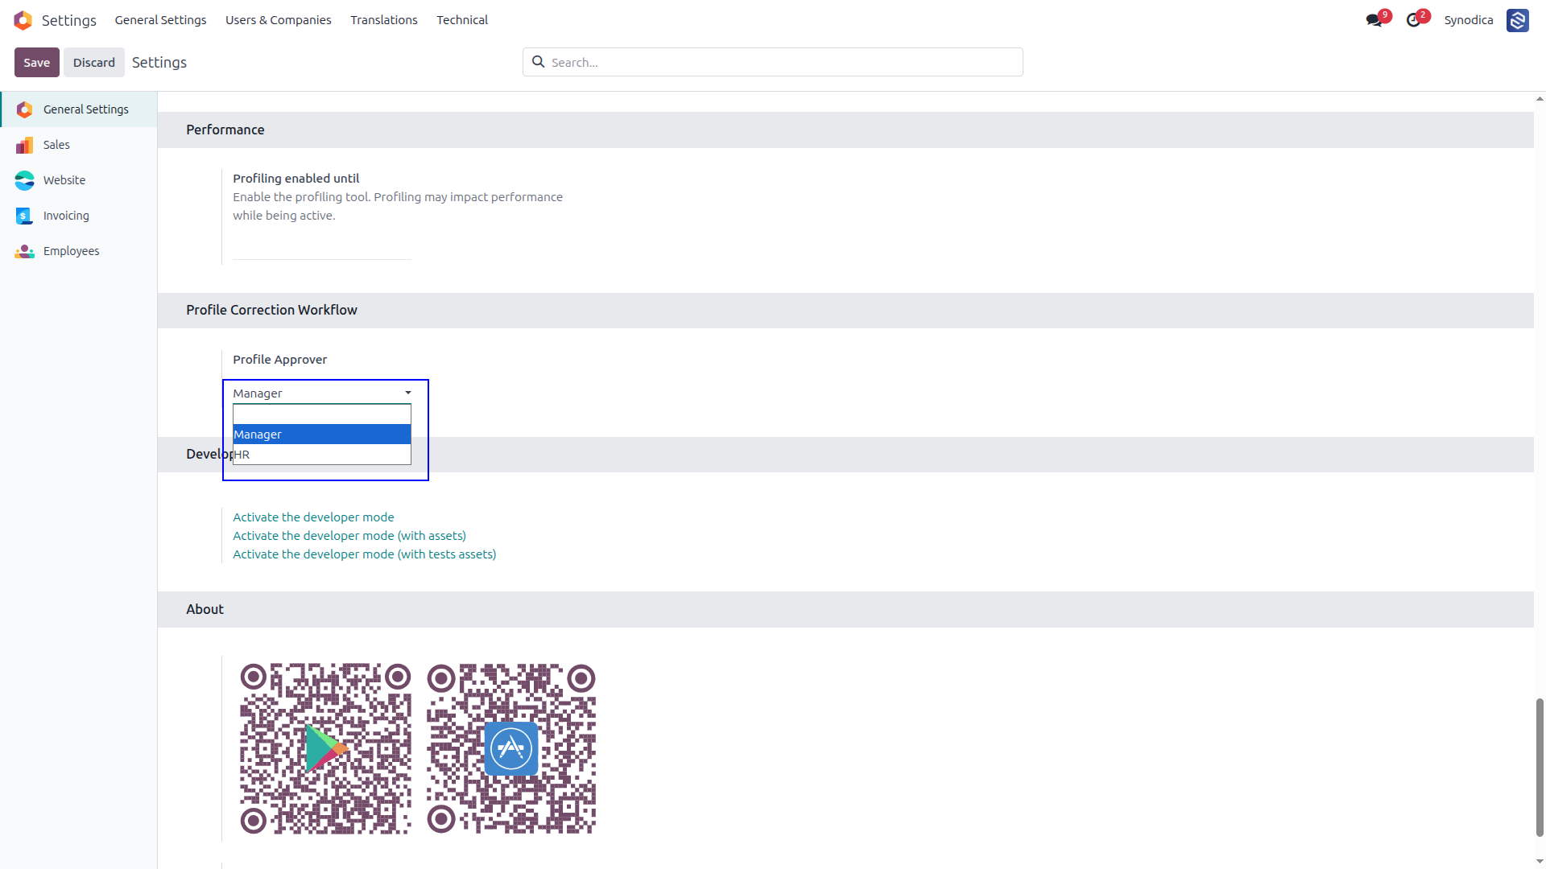
Task: Open the Employees settings tab
Action: (79, 251)
